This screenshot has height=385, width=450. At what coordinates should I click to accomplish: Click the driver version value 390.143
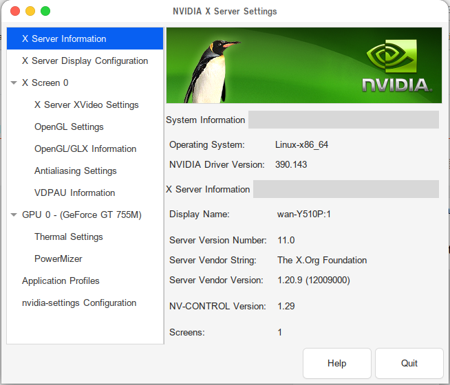(x=291, y=164)
